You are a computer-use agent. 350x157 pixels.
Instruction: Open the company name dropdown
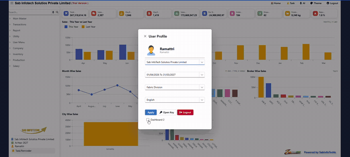pos(175,62)
